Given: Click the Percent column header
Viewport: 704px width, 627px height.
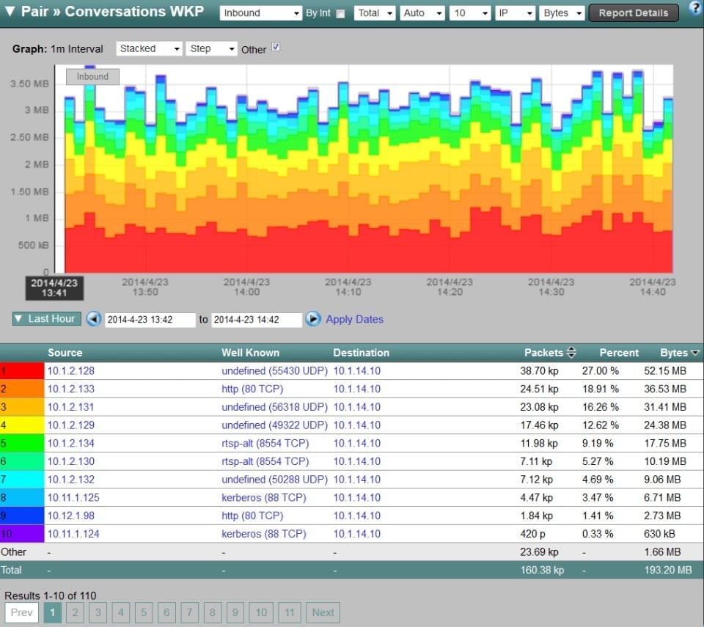Looking at the screenshot, I should [619, 353].
